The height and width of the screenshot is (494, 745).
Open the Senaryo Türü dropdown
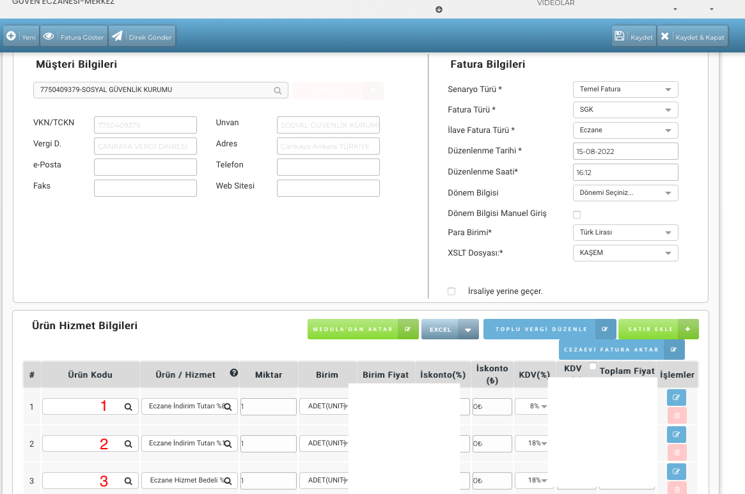(625, 89)
